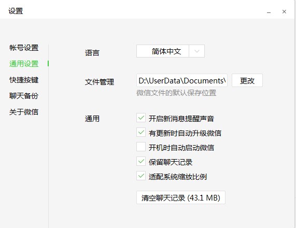This screenshot has height=228, width=296.
Task: Uncheck 有更新时自动升级微信
Action: pyautogui.click(x=141, y=133)
